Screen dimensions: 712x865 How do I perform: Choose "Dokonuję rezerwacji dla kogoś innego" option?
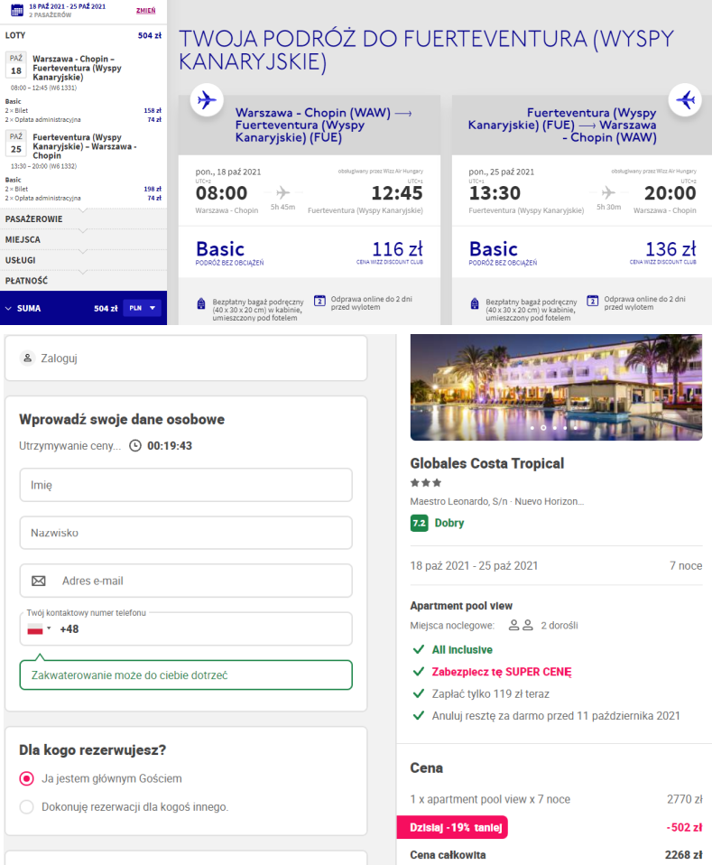27,806
